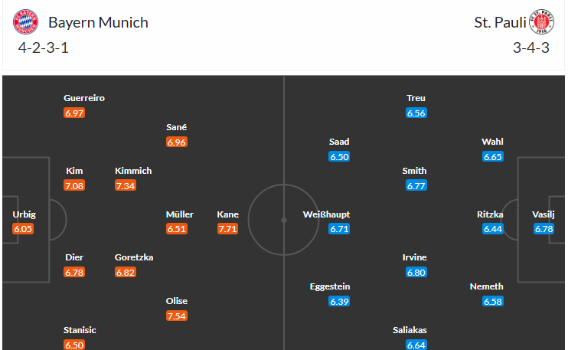Open the St. Pauli team name link
Image resolution: width=568 pixels, height=350 pixels.
tap(500, 22)
